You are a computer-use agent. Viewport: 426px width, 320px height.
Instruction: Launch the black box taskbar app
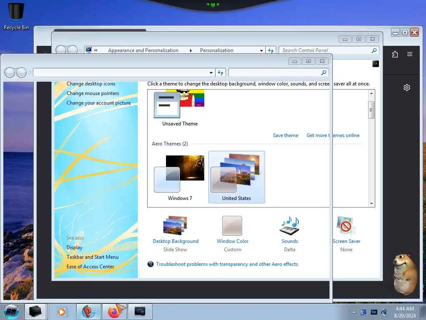35,312
